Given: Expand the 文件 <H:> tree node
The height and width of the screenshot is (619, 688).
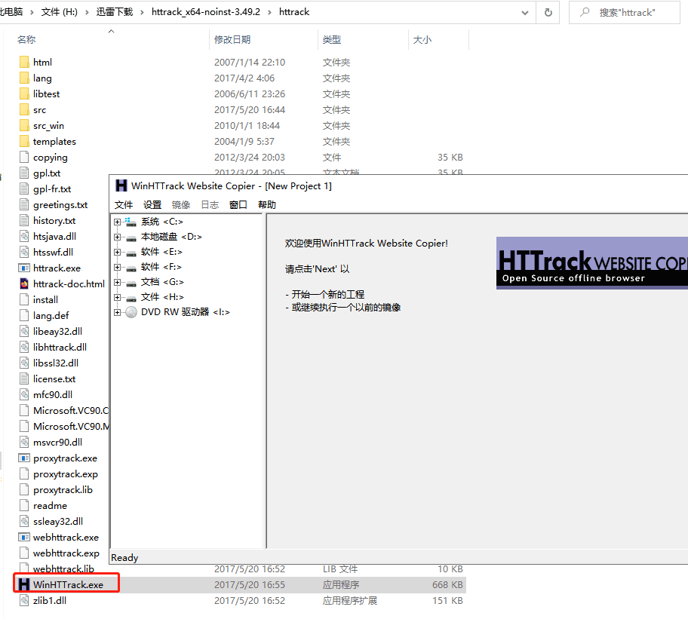Looking at the screenshot, I should (117, 297).
